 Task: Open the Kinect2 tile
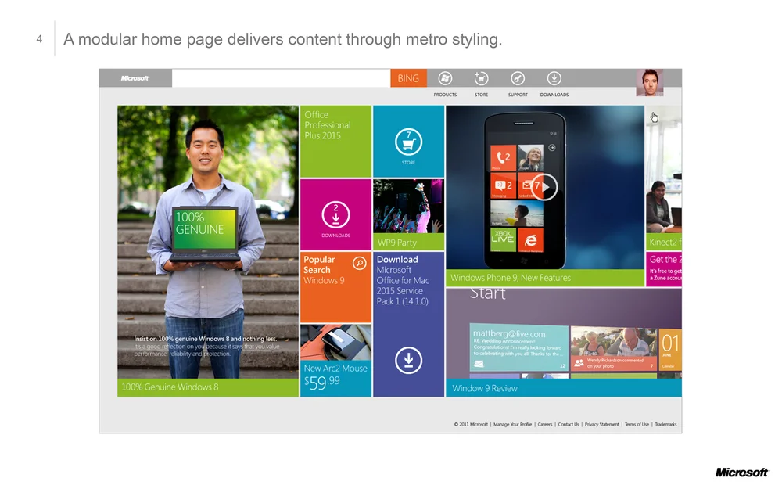(x=664, y=177)
